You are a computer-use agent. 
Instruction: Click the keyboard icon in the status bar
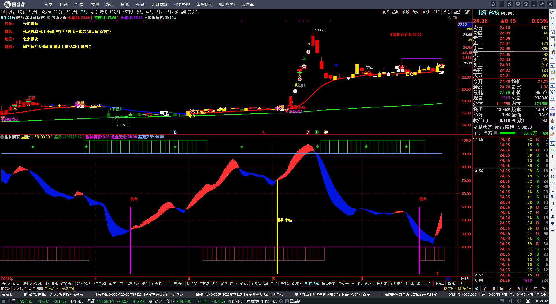click(x=502, y=301)
